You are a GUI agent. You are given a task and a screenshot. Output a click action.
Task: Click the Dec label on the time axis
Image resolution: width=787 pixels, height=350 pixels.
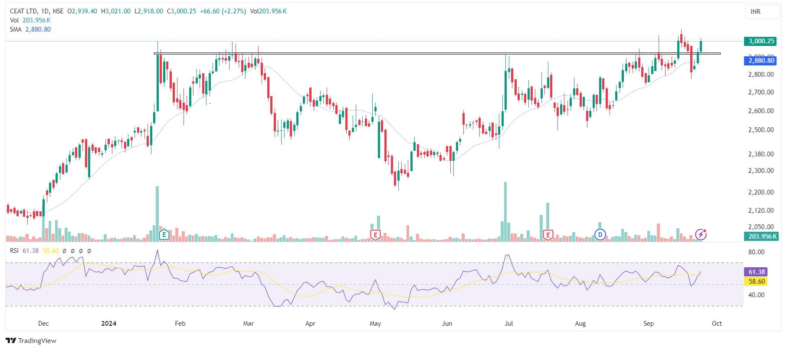(x=44, y=324)
